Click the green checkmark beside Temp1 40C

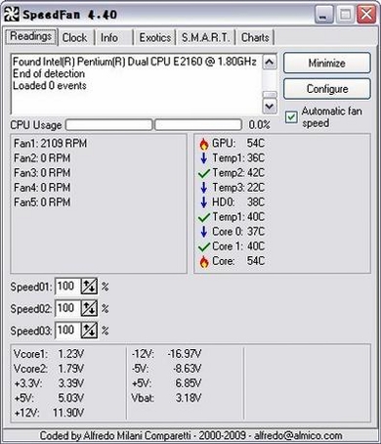tap(204, 217)
